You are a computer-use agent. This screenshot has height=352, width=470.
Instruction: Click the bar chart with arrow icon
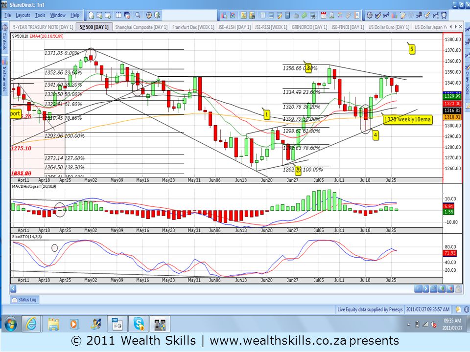[x=224, y=15]
